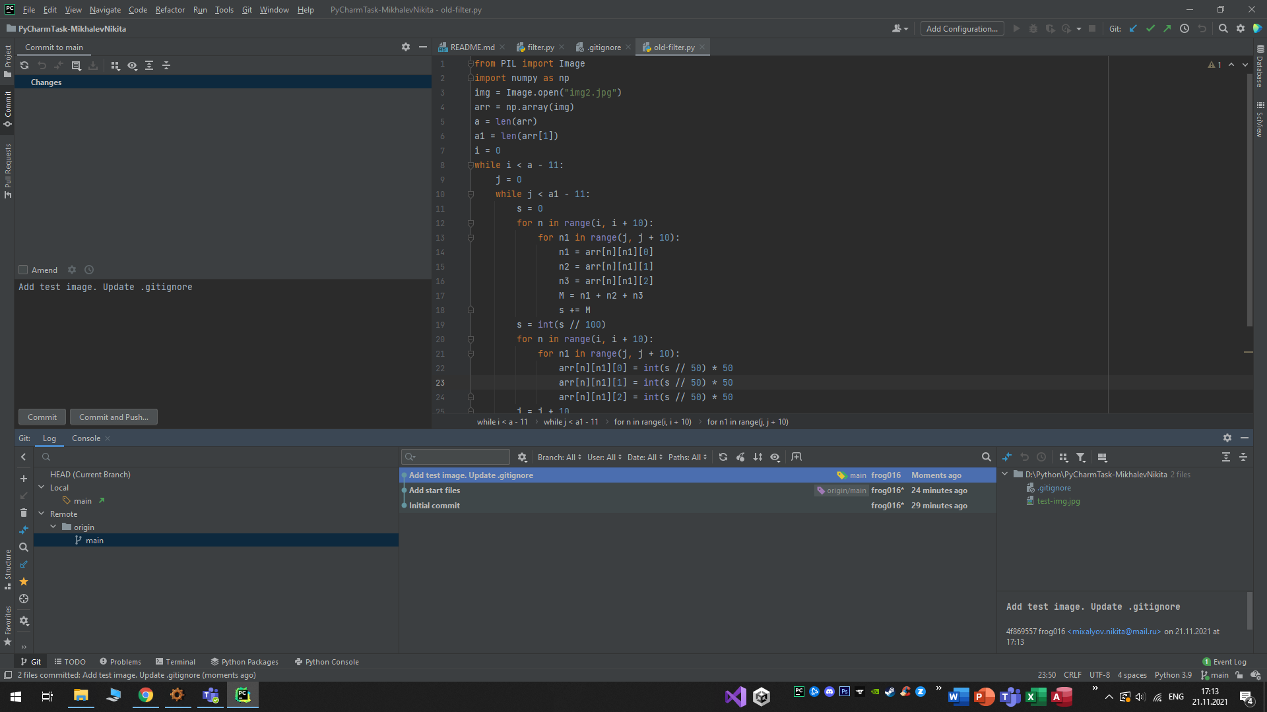The image size is (1267, 712).
Task: Click Git Commit green checkmark icon
Action: (x=1150, y=28)
